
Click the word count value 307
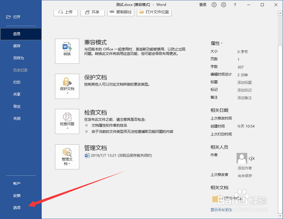coord(241,67)
